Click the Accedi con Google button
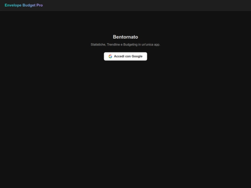This screenshot has height=188, width=251. [125, 57]
